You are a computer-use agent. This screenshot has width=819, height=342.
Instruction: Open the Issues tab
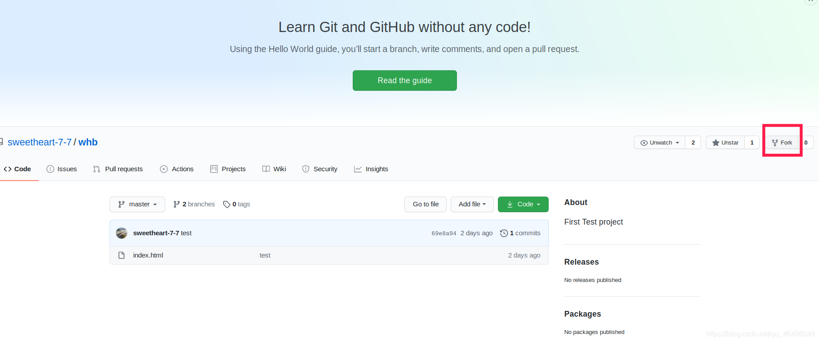click(61, 169)
